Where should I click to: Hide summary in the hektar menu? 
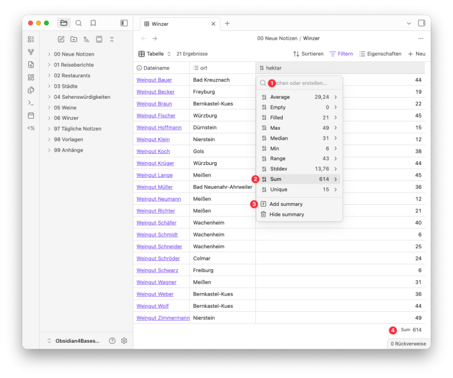tap(286, 214)
